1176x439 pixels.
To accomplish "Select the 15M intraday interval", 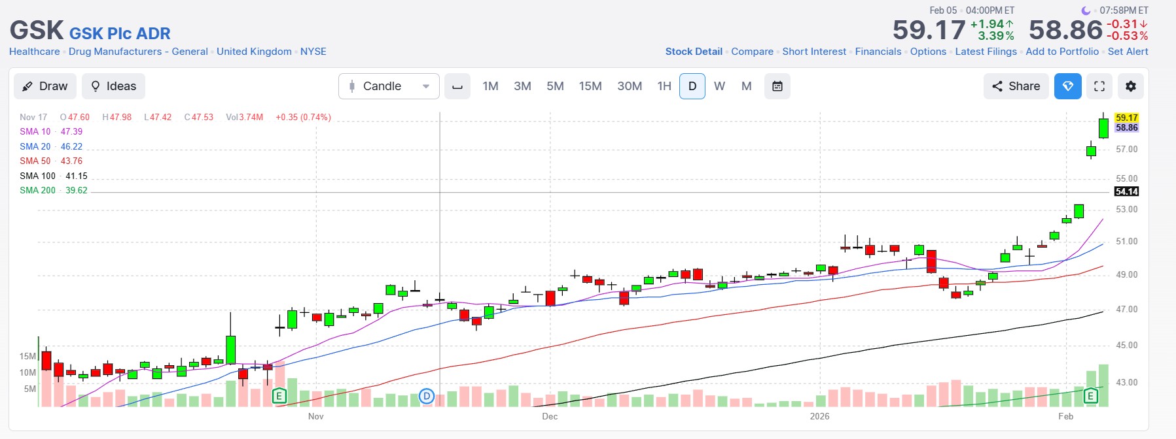I will tap(590, 86).
